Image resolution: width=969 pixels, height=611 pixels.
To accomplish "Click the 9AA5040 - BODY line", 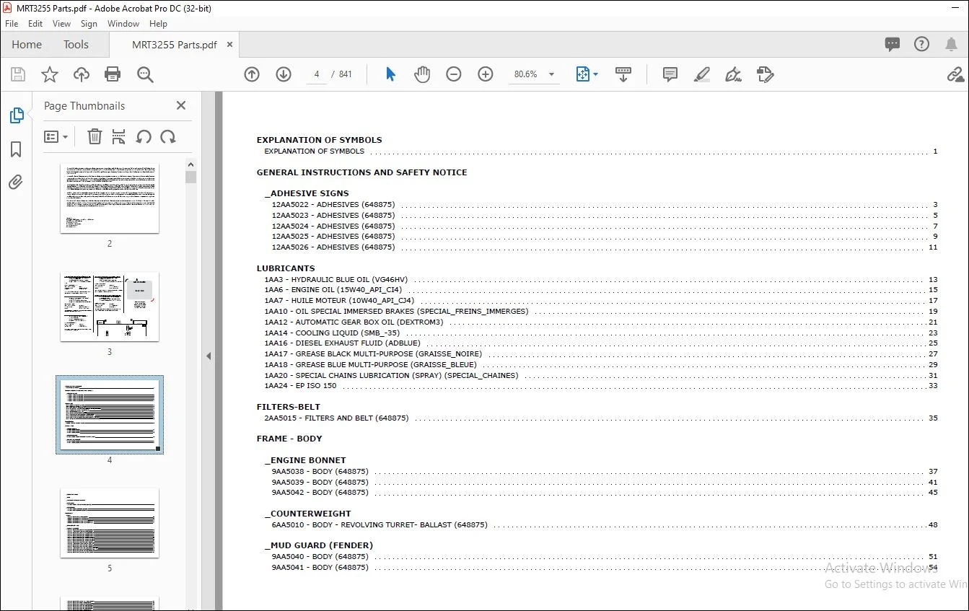I will pos(605,556).
